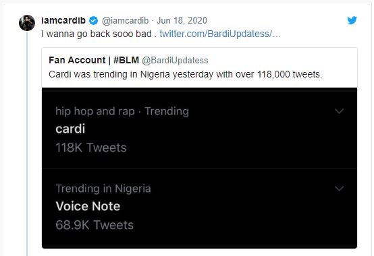
Task: Click the blue verified badge beside iamcardib
Action: (x=93, y=21)
